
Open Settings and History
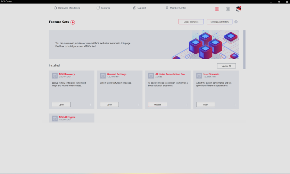pyautogui.click(x=219, y=22)
